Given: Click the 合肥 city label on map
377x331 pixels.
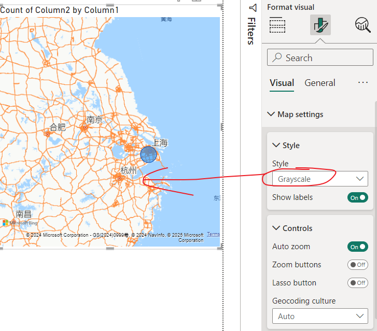Looking at the screenshot, I should pos(58,127).
